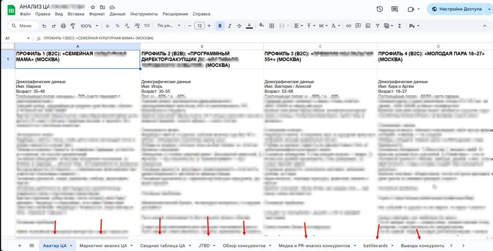Increase font size with plus button

pyautogui.click(x=209, y=26)
